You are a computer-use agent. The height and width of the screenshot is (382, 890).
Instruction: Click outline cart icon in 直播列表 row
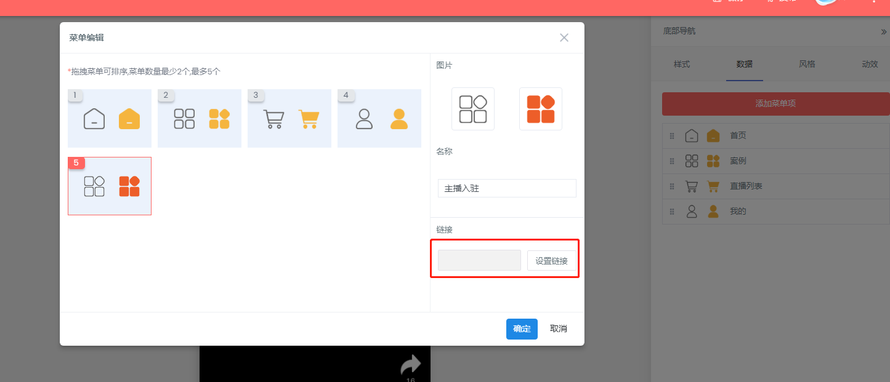[692, 186]
